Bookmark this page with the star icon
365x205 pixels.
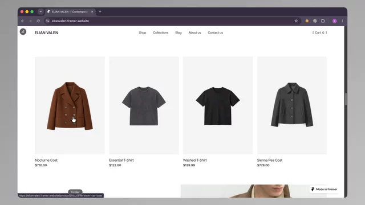point(296,21)
